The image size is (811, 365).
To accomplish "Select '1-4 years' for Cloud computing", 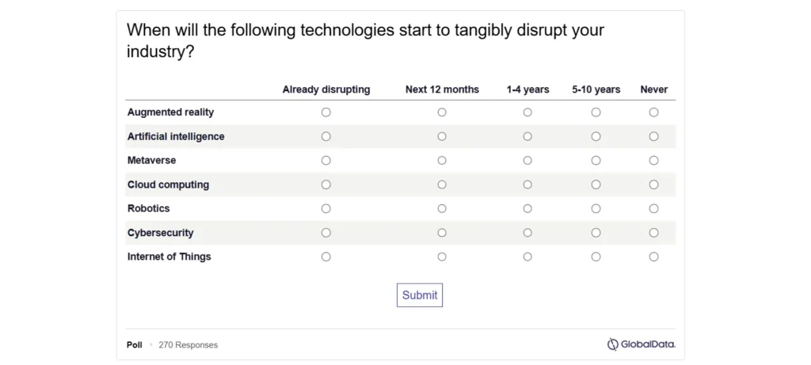I will (x=527, y=184).
